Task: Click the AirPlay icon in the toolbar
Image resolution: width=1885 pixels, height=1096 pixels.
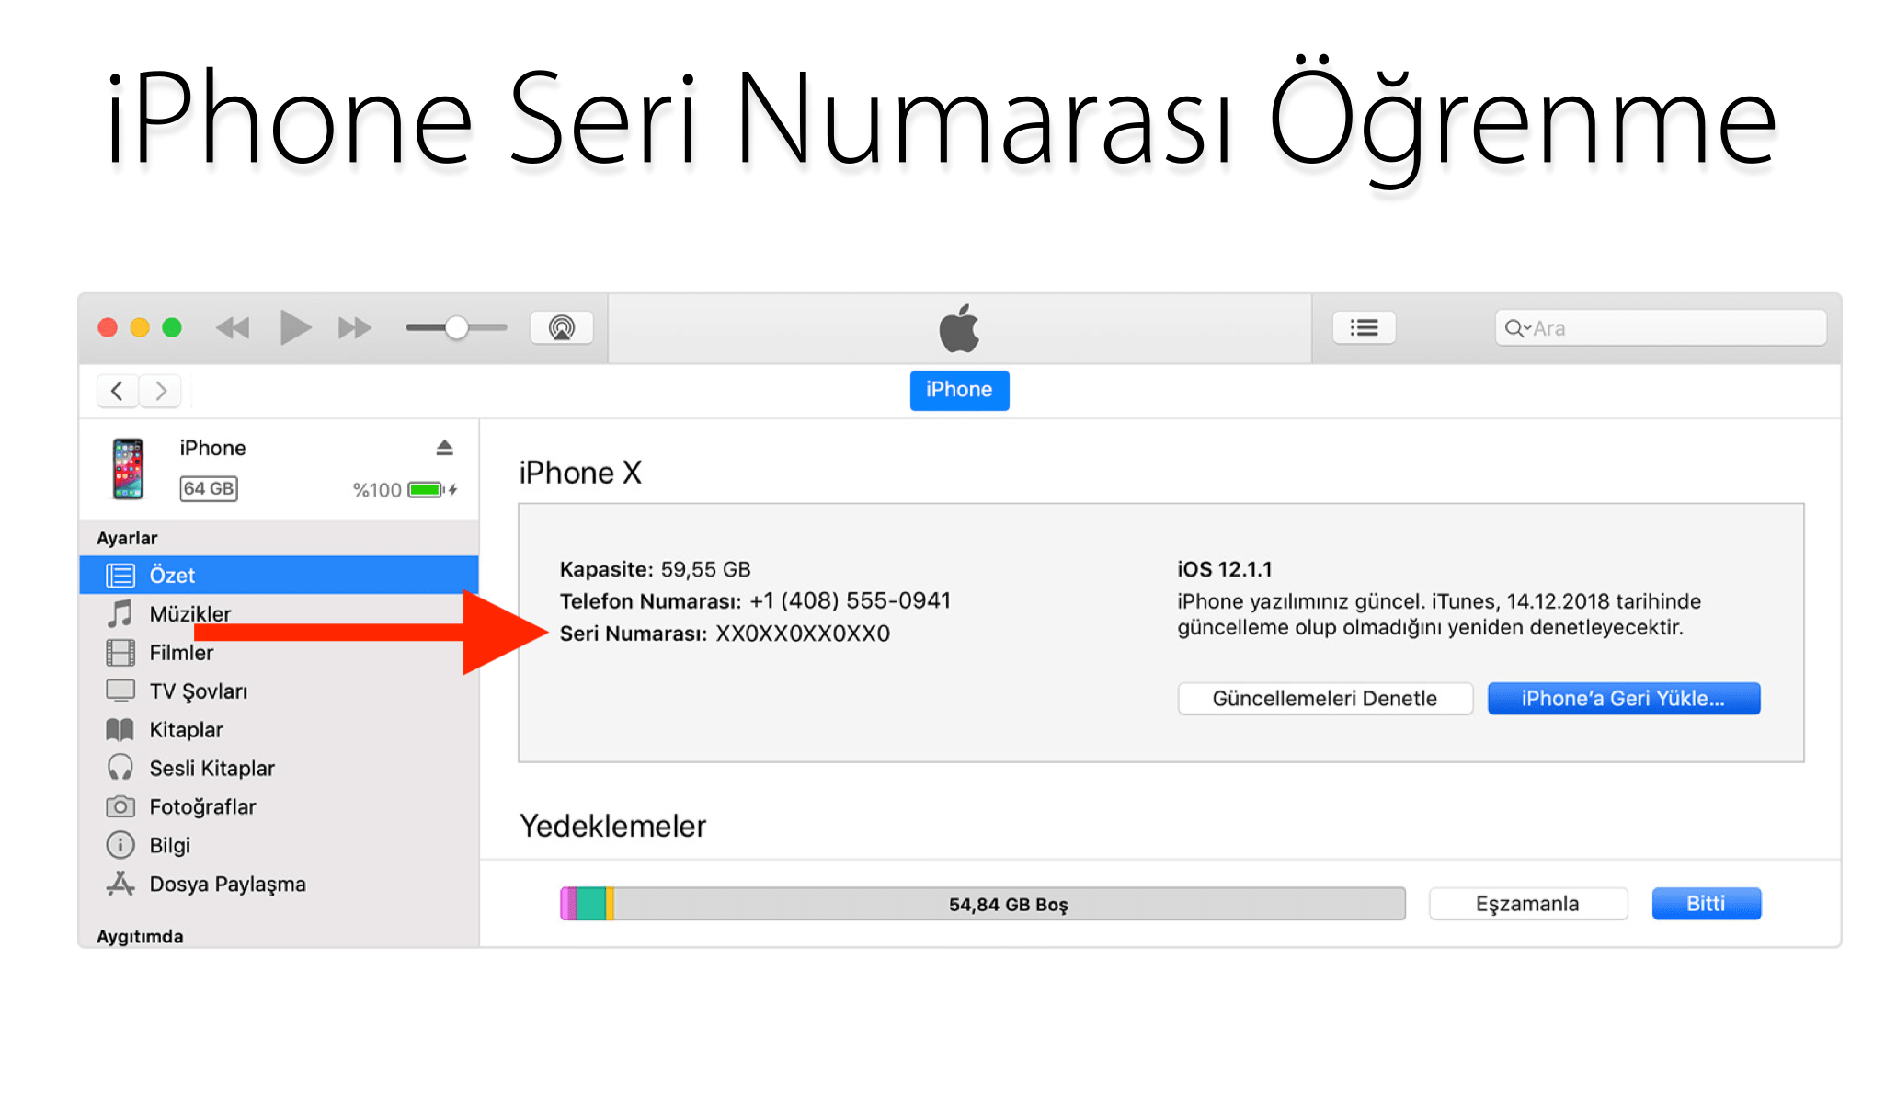Action: 562,327
